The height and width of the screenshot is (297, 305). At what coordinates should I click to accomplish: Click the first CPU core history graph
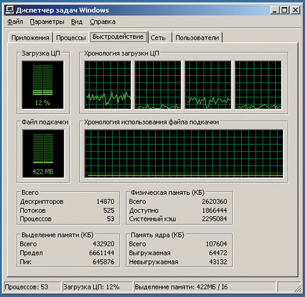(108, 85)
